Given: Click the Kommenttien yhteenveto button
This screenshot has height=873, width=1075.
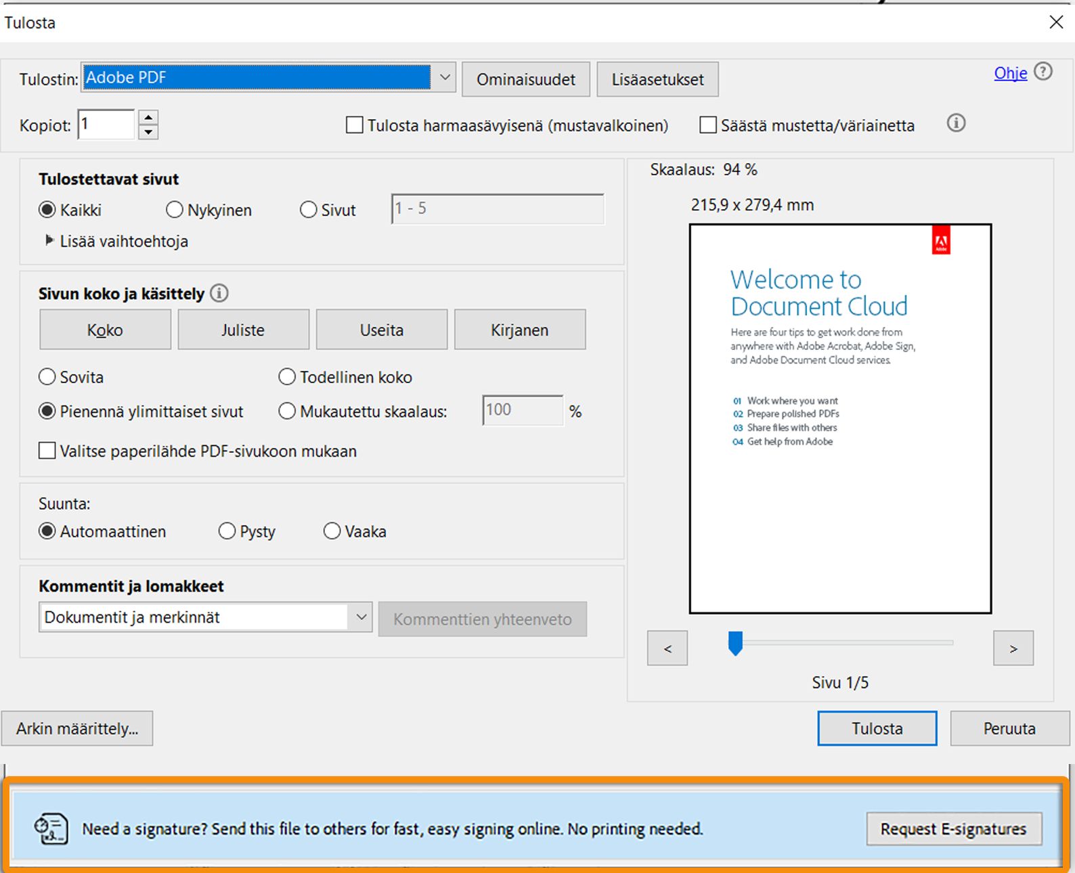Looking at the screenshot, I should tap(483, 619).
